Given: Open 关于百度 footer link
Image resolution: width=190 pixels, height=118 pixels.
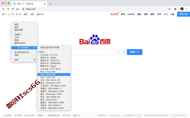Looking at the screenshot, I should 18,115.
